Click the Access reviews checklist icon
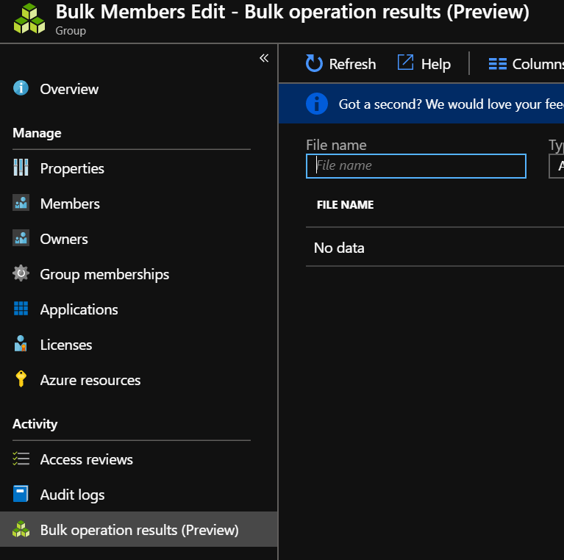 click(x=21, y=459)
